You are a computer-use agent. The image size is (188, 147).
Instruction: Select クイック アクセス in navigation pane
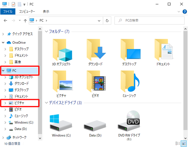(x=22, y=34)
